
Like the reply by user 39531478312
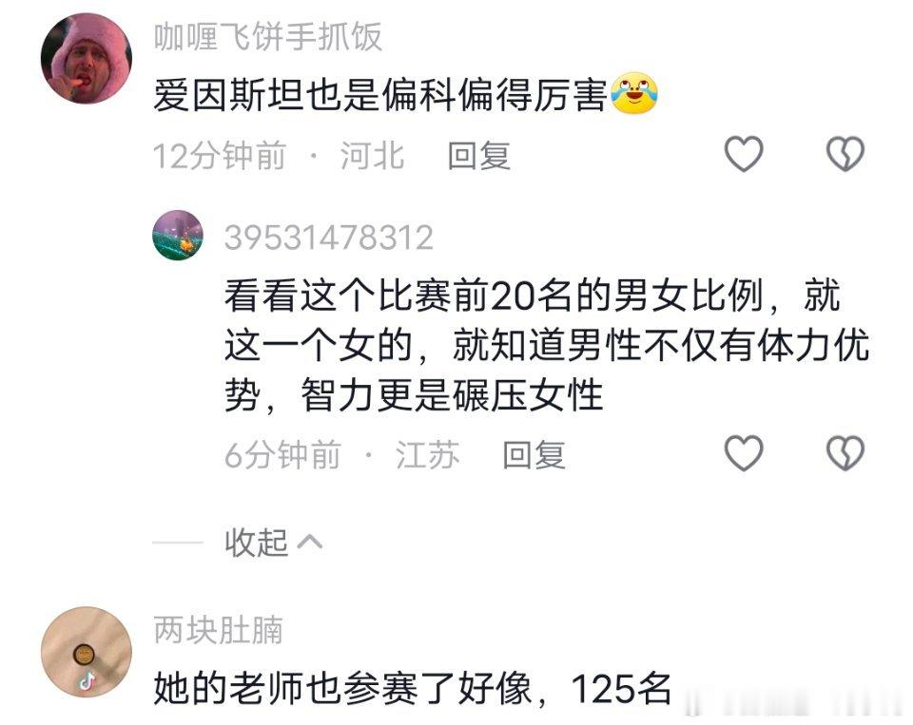(x=744, y=452)
